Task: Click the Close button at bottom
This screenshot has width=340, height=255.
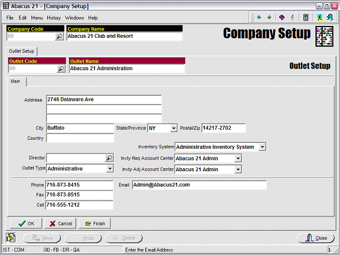Action: coord(316,238)
